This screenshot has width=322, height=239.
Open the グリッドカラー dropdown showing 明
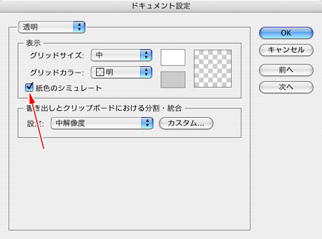pyautogui.click(x=122, y=72)
